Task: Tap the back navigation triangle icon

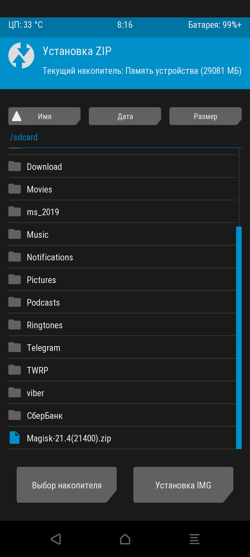Action: pyautogui.click(x=56, y=539)
